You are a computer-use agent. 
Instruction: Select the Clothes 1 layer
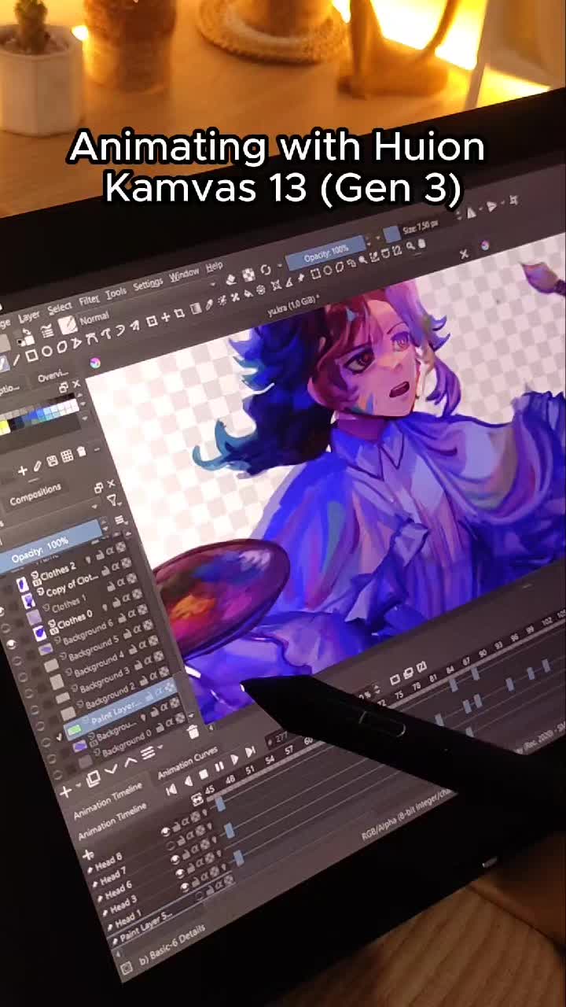pyautogui.click(x=68, y=605)
